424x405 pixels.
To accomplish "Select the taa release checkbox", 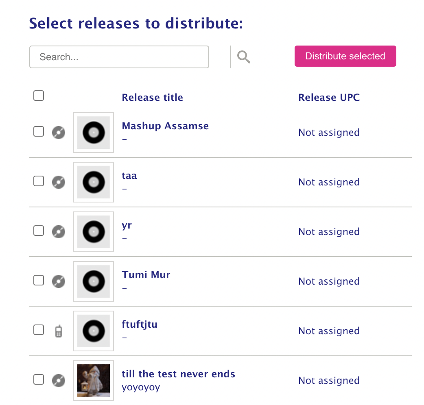I will (39, 181).
